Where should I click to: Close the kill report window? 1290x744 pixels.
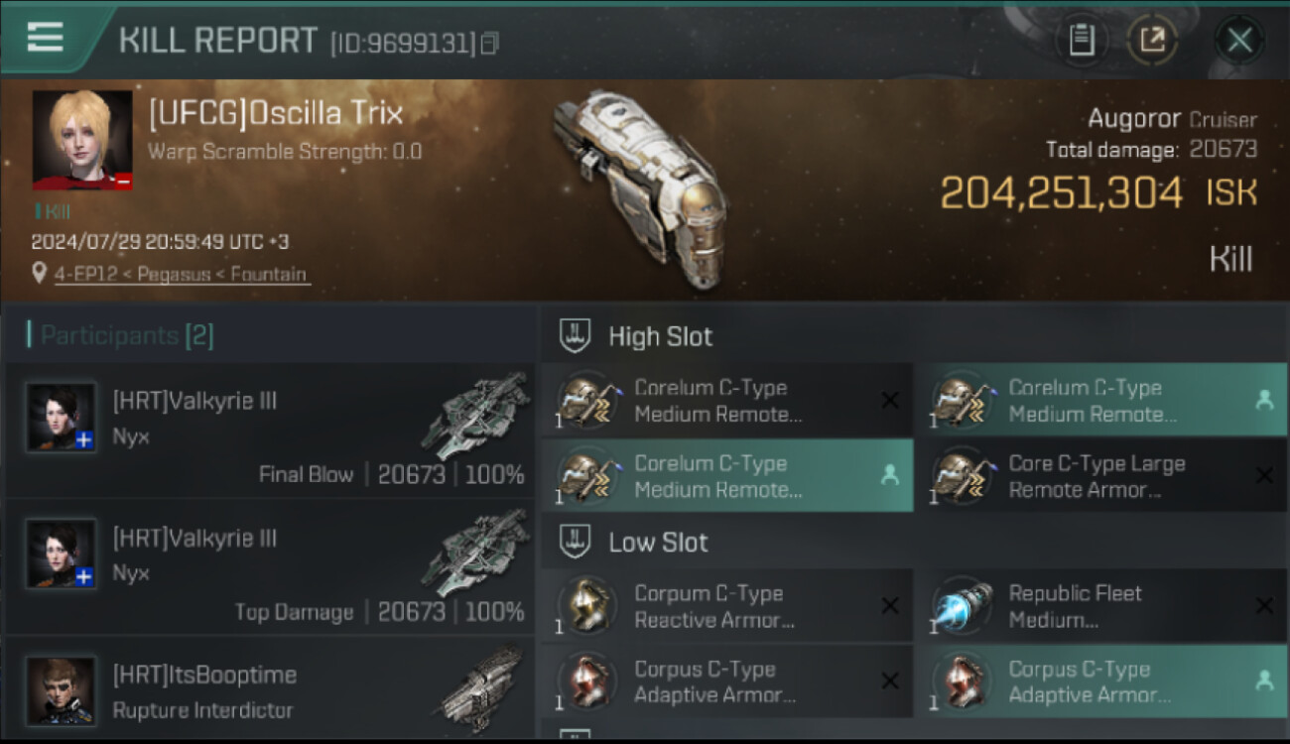[x=1239, y=40]
